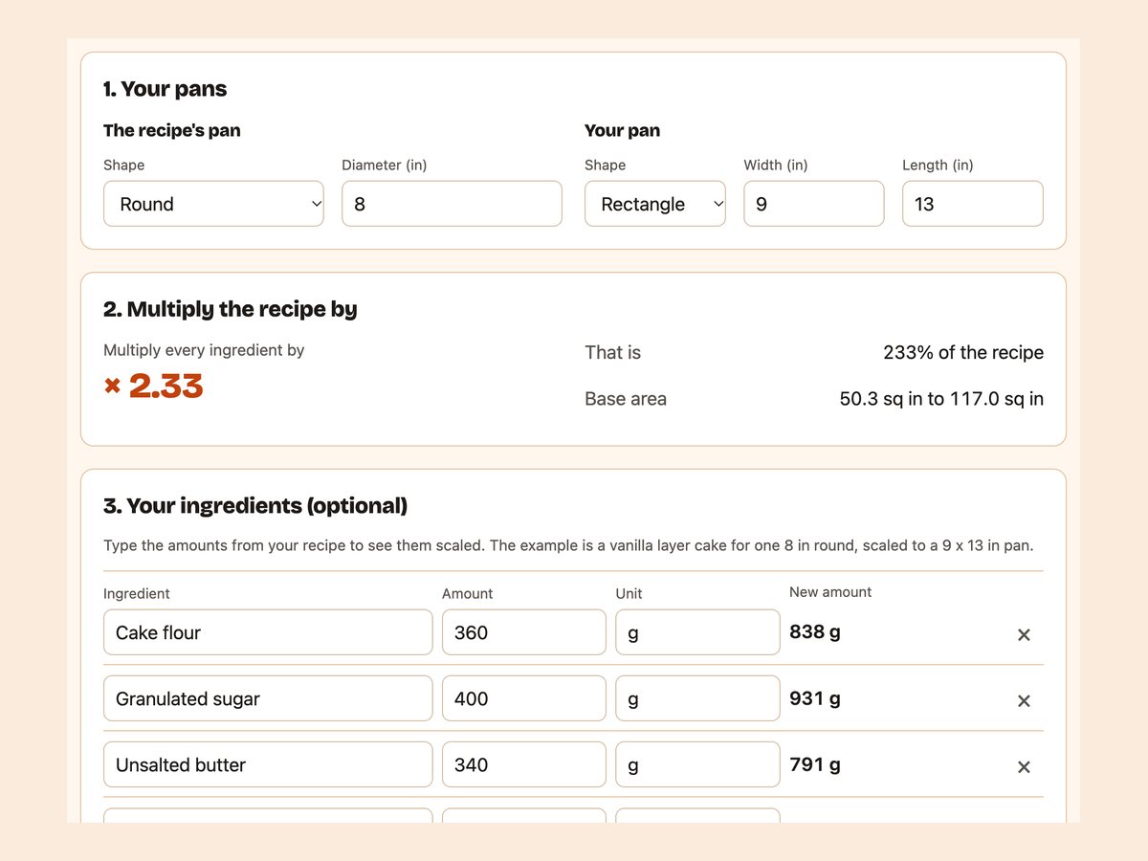Open your pan Shape dropdown showing Rectangle
Image resolution: width=1148 pixels, height=861 pixels.
655,204
